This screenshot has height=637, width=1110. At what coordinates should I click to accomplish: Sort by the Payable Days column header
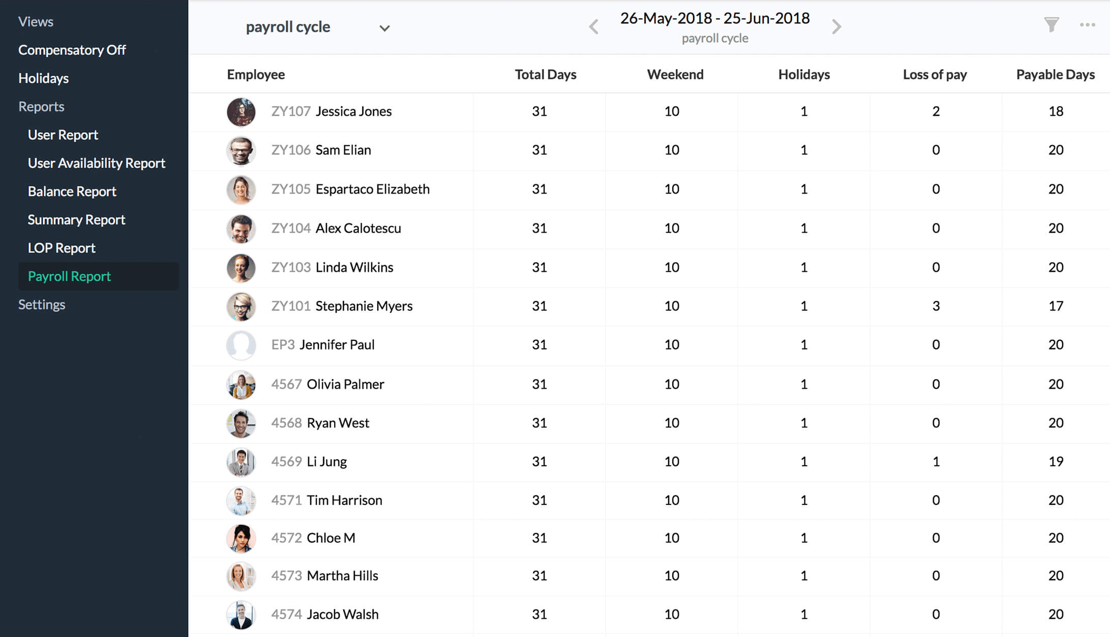point(1055,74)
